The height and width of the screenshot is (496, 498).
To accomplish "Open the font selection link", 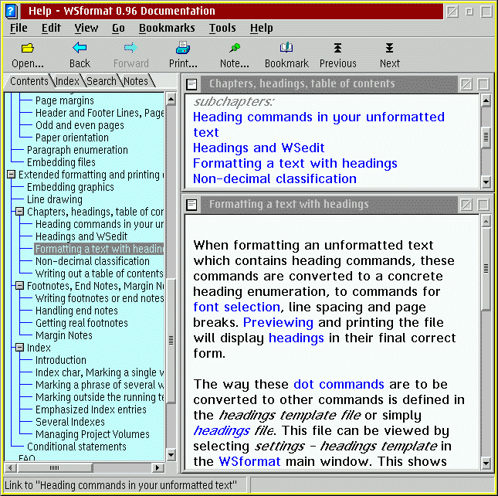I will [236, 307].
